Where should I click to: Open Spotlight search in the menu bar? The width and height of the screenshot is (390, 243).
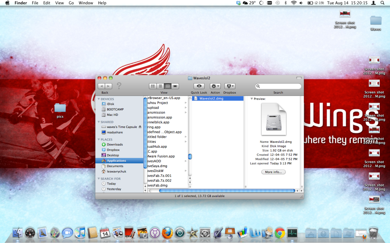pos(382,3)
